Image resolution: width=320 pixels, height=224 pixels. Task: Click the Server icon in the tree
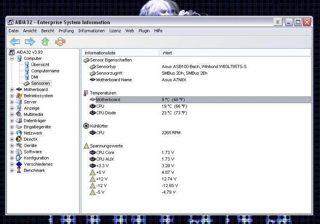pos(19,102)
